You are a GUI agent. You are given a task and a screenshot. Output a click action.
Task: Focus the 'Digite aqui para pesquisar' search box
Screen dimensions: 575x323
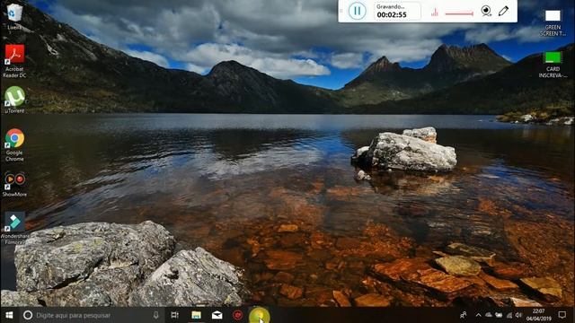tap(92, 315)
